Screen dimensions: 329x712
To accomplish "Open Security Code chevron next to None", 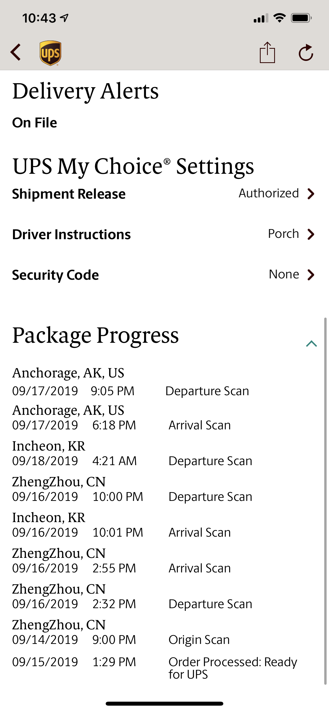I will pos(311,275).
